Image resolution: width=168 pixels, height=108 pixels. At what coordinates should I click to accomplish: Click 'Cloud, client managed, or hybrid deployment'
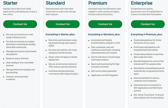pos(63,58)
